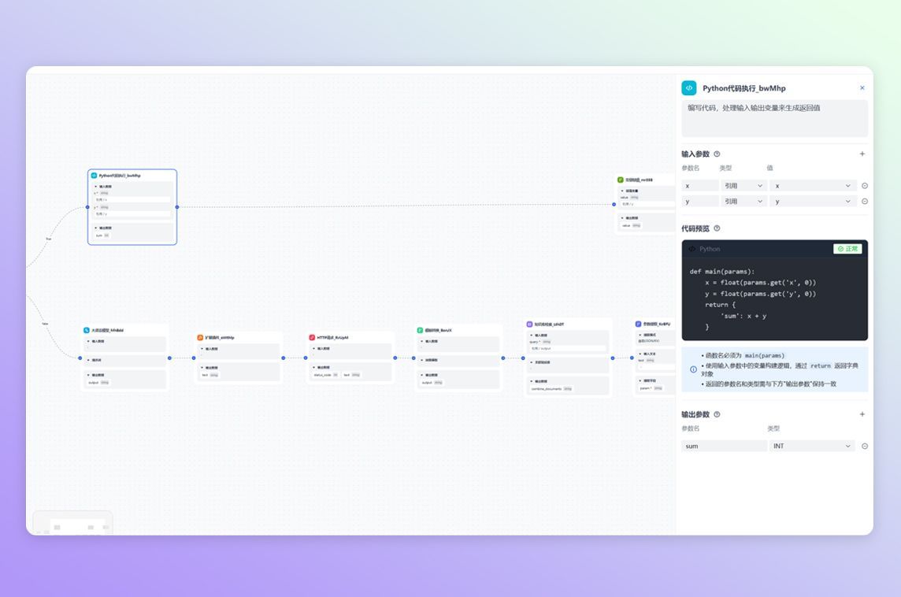The height and width of the screenshot is (597, 901).
Task: Click input connector of HTTP请求 node
Action: [306, 358]
